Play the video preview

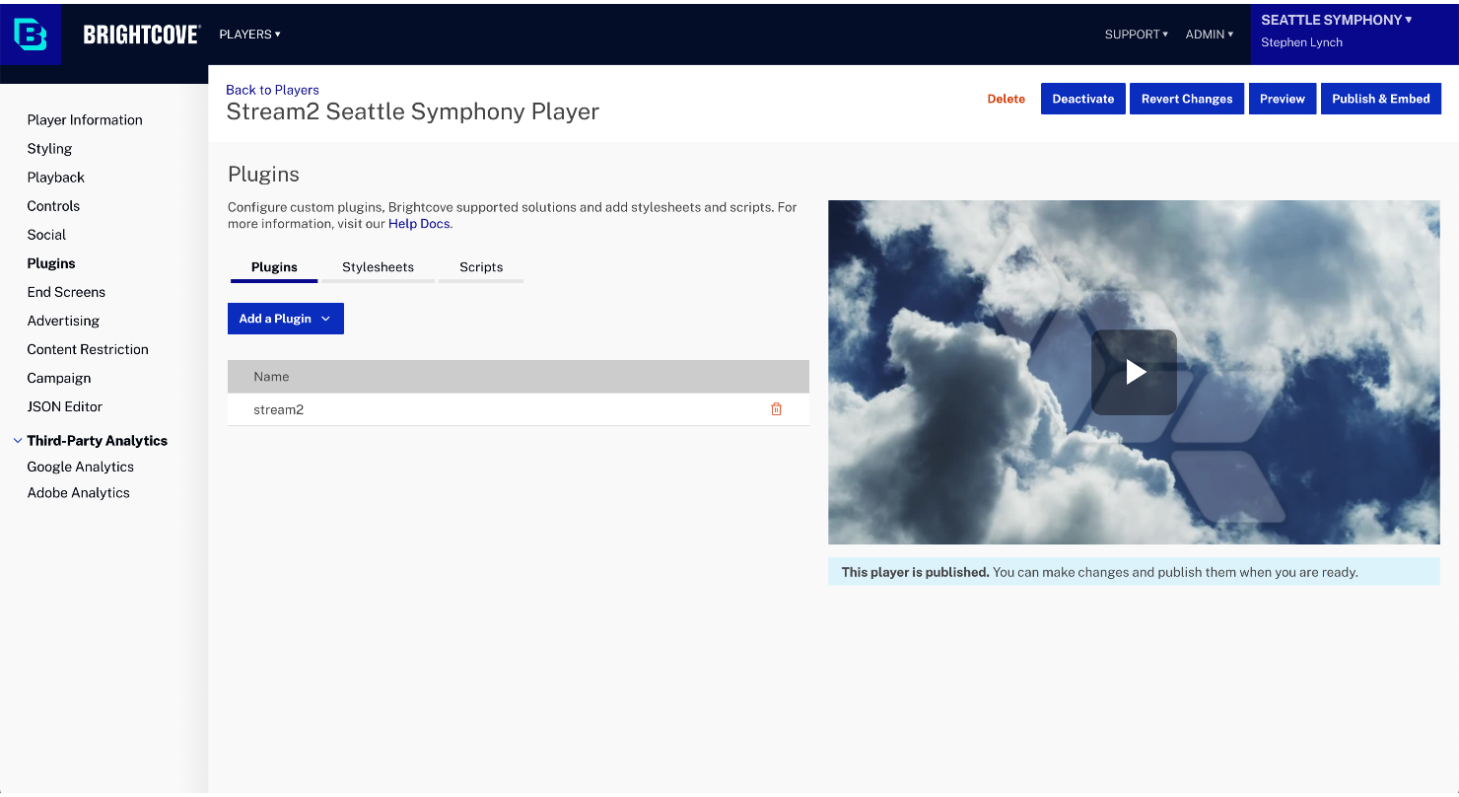pyautogui.click(x=1134, y=372)
